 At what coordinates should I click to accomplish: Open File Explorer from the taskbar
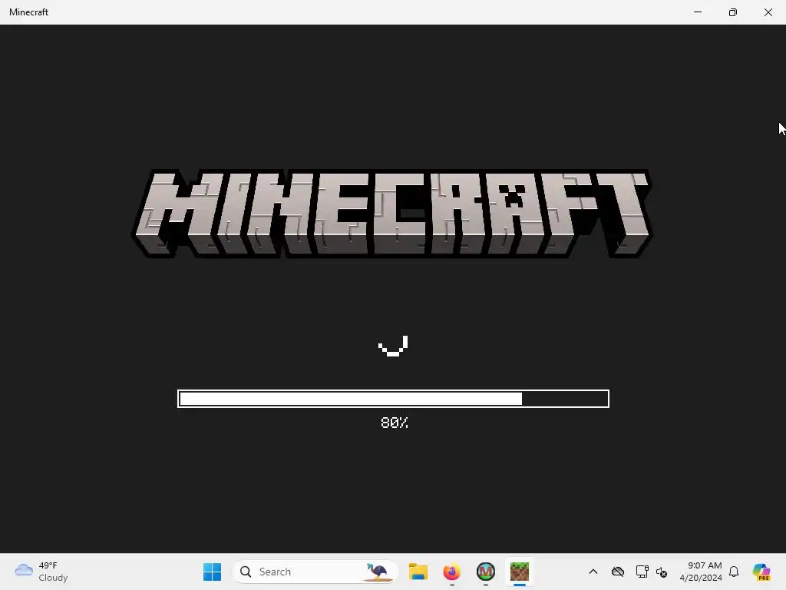click(418, 572)
